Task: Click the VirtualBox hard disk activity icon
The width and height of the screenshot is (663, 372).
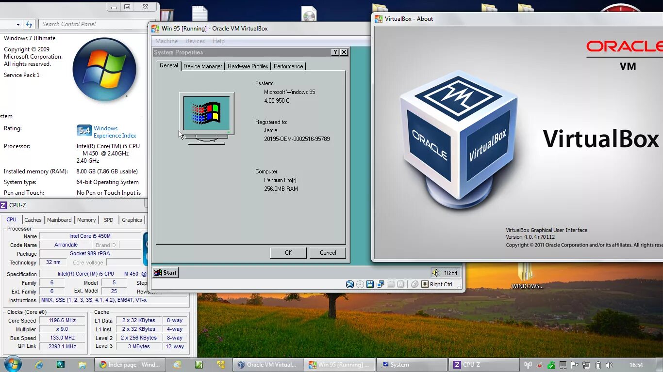Action: (x=349, y=284)
